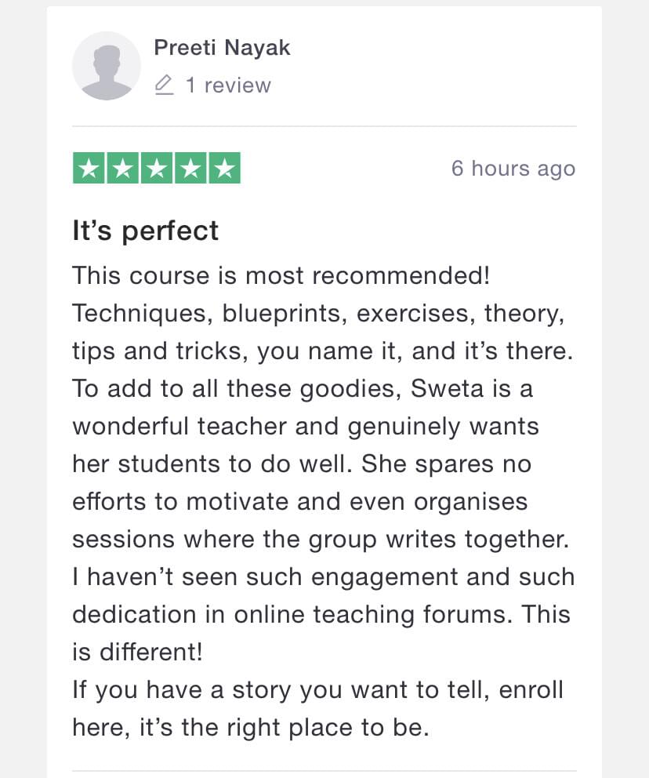Click the reviewer's grey avatar placeholder

[107, 66]
